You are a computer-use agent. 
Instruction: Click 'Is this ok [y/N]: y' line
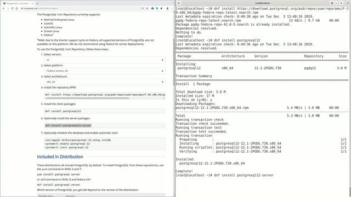click(194, 100)
